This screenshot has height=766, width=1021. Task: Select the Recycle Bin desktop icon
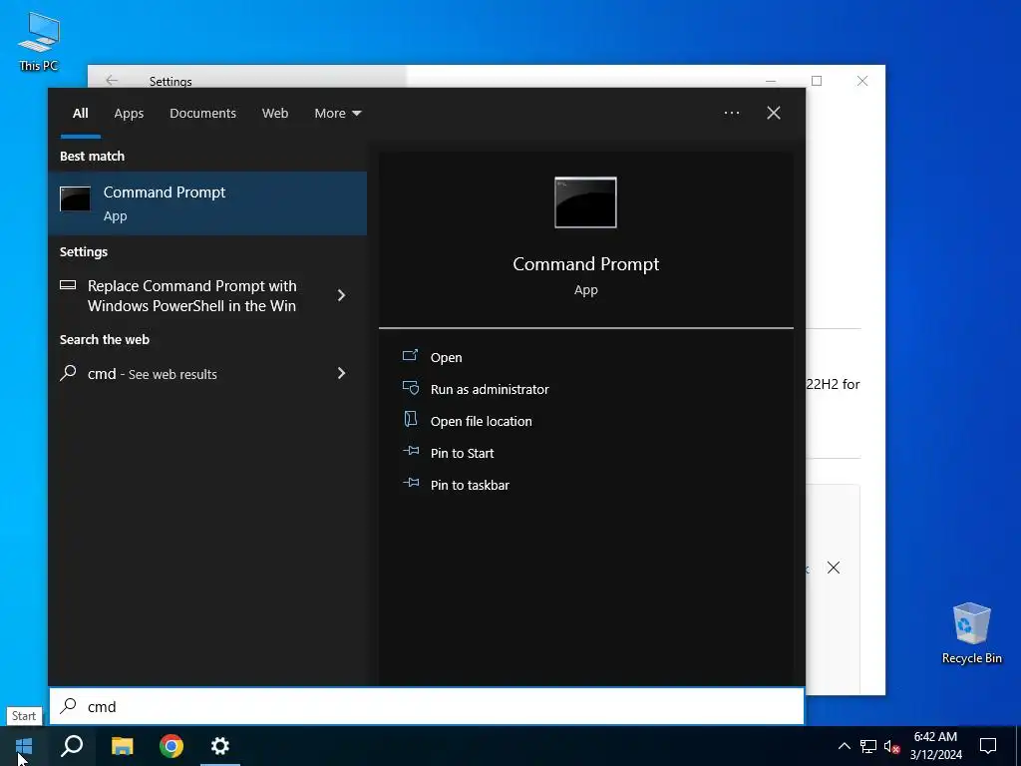pos(971,633)
